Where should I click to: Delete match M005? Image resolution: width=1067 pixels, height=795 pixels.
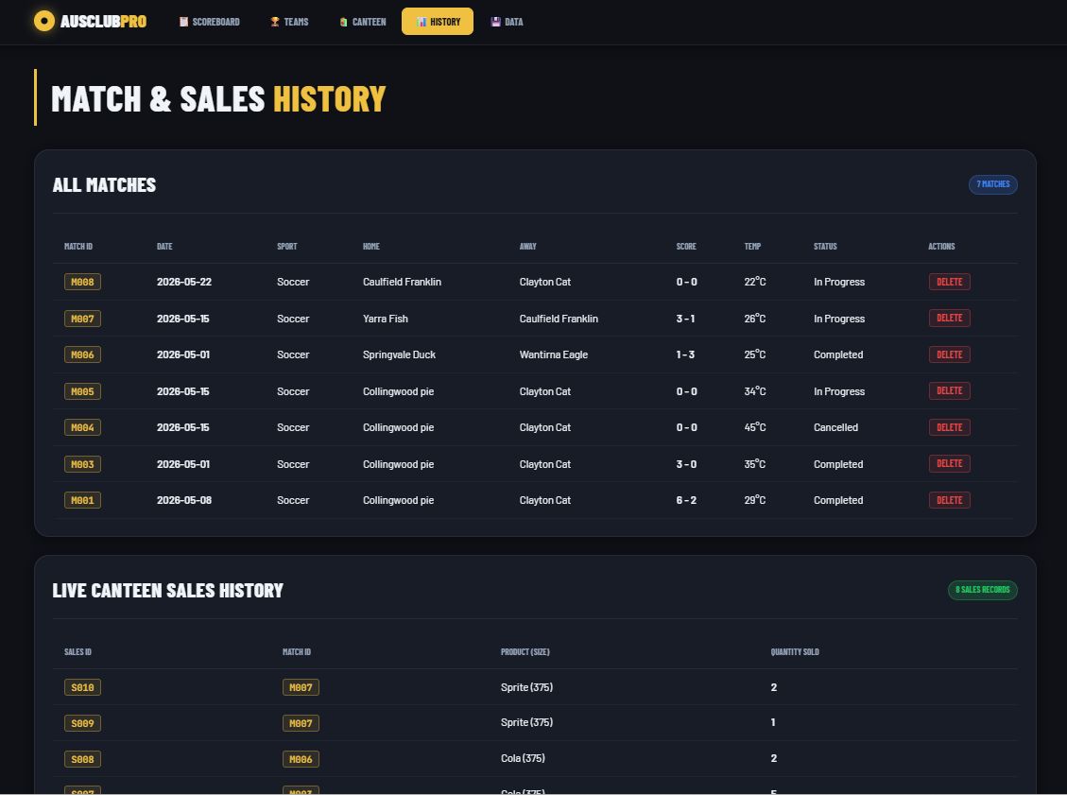949,390
